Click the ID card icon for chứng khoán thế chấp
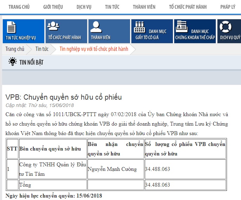Viewport: 241px width, 200px height. pos(182,27)
